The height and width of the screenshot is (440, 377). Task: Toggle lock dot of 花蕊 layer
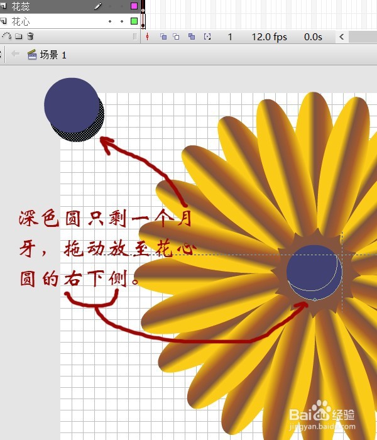point(122,6)
